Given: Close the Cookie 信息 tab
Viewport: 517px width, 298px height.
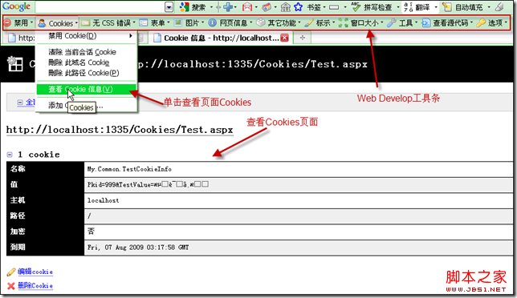Looking at the screenshot, I should 284,38.
